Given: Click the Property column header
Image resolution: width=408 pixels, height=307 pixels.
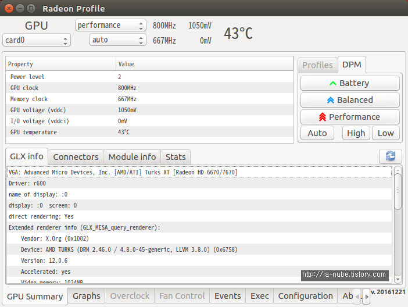Looking at the screenshot, I should coord(60,64).
